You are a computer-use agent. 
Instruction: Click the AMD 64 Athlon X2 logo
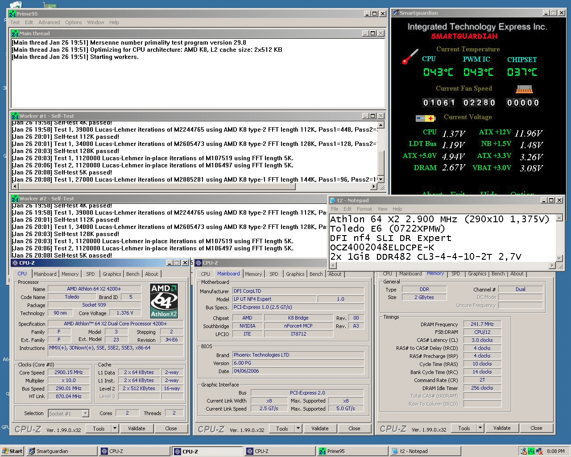click(x=164, y=300)
